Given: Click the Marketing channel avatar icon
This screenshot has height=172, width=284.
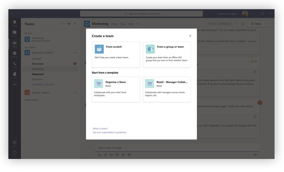Looking at the screenshot, I should [x=87, y=24].
